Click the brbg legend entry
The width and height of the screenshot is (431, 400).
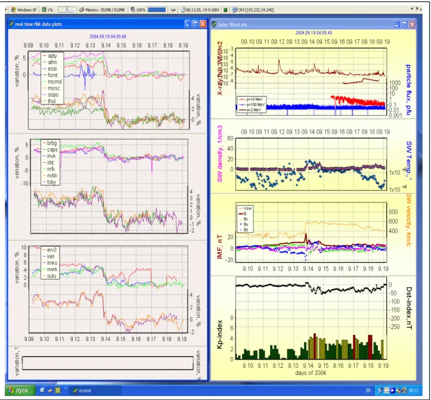click(49, 143)
